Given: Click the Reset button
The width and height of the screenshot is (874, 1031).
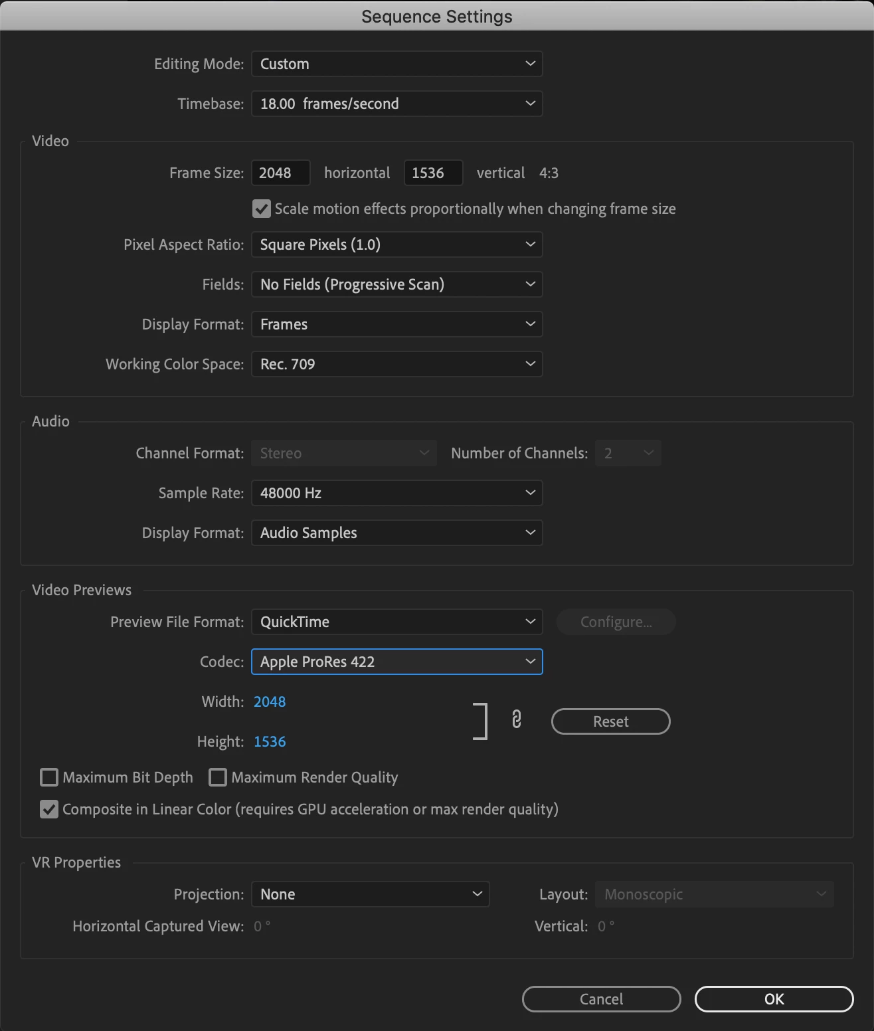Looking at the screenshot, I should click(611, 721).
